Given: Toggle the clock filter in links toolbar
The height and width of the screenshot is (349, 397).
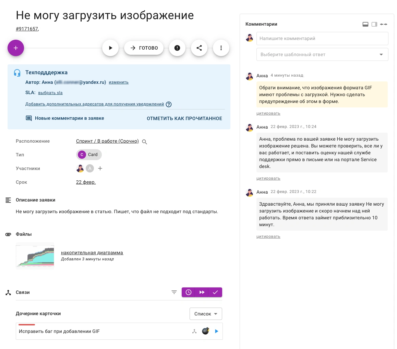Looking at the screenshot, I should click(x=189, y=292).
